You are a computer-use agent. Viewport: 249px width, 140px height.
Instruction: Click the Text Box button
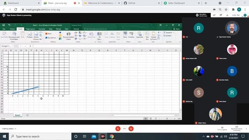pyautogui.click(x=147, y=36)
